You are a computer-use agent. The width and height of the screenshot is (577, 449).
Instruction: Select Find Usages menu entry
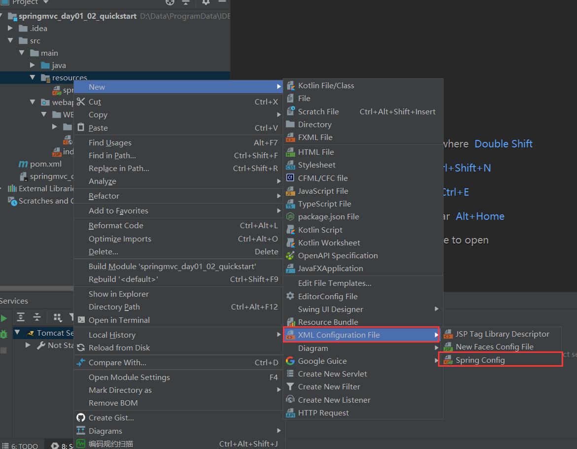click(178, 142)
